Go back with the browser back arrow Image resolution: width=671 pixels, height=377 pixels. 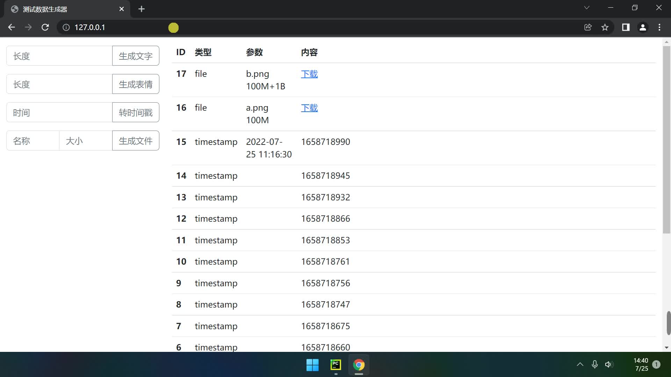click(x=12, y=27)
